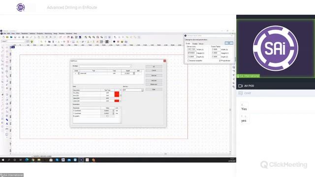Open File Explorer from taskbar

tap(39, 160)
